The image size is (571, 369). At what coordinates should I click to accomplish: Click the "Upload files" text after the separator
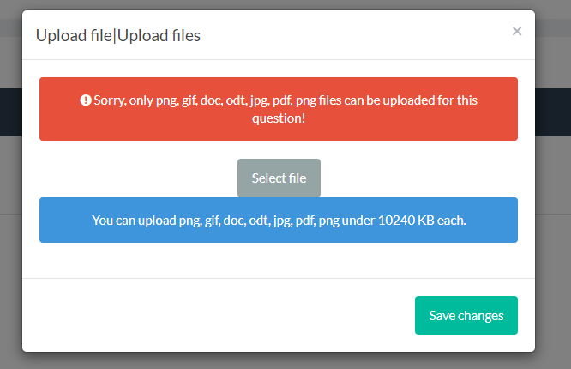159,35
